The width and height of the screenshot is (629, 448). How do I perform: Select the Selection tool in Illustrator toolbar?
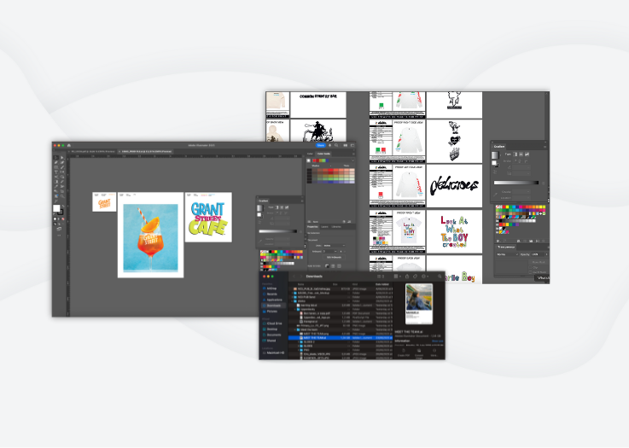(56, 158)
